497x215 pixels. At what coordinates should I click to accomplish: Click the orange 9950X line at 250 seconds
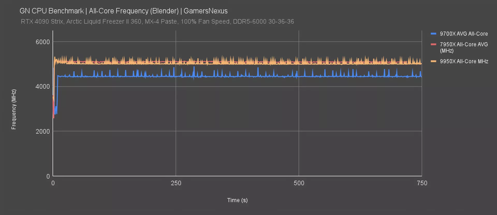tap(176, 62)
